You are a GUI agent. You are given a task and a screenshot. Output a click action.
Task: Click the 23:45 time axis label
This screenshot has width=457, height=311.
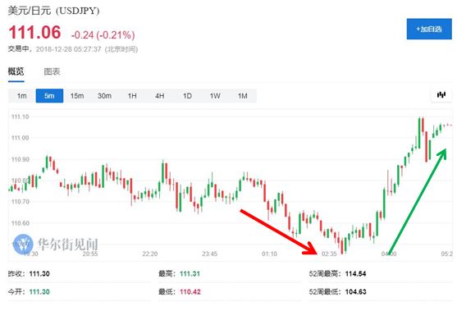209,254
